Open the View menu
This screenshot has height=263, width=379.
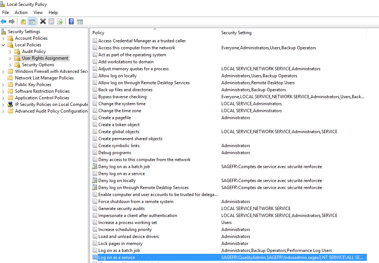(38, 13)
